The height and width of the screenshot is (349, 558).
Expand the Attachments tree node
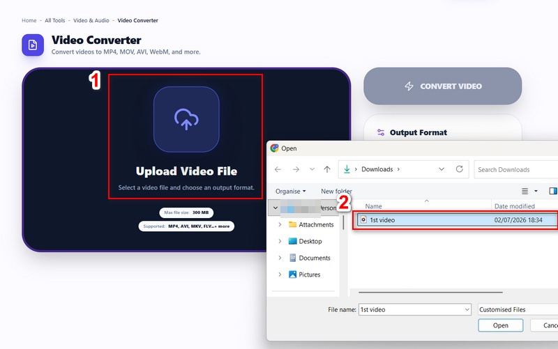point(280,224)
